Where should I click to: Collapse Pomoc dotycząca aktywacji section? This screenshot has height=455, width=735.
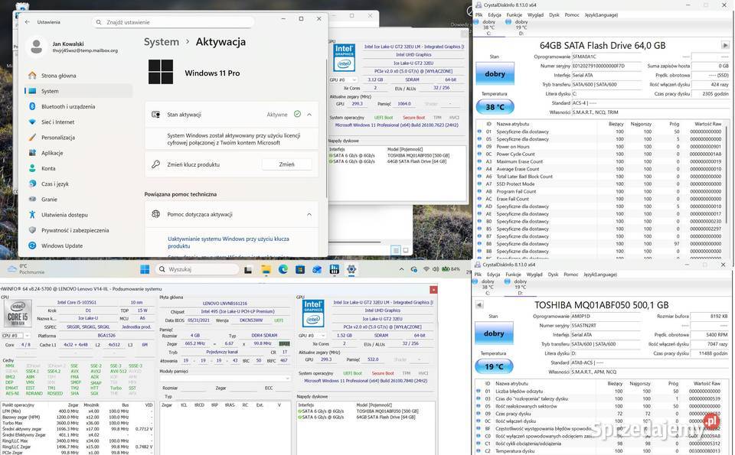coord(309,214)
